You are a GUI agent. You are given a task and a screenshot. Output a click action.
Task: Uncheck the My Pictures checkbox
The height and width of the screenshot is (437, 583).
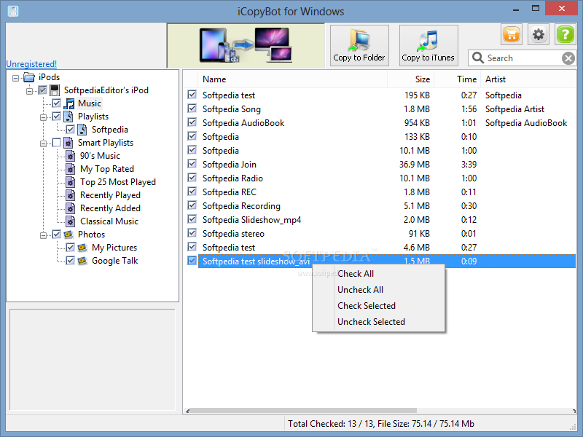click(x=70, y=248)
